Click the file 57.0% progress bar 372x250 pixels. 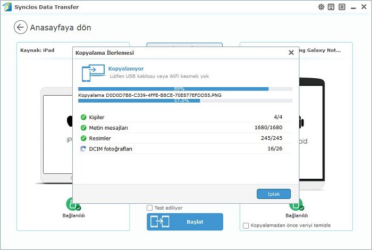[x=185, y=101]
